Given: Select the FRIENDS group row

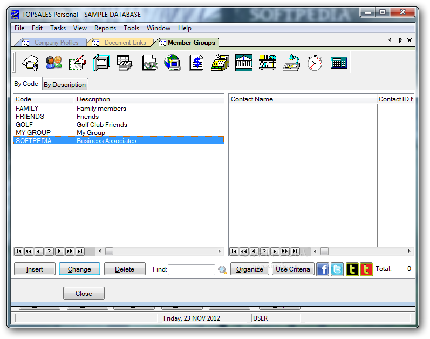Looking at the screenshot, I should (x=119, y=117).
